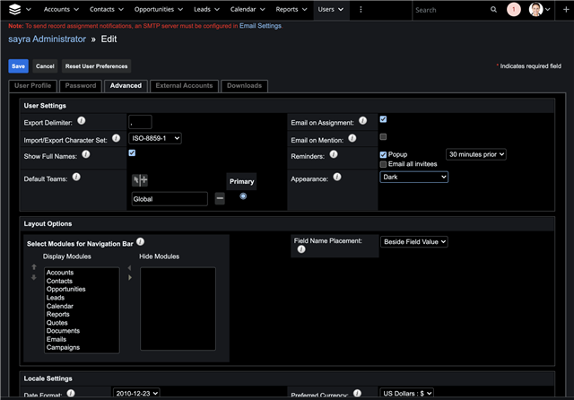Screen dimensions: 574x400
Task: Select the Primary team radio button
Action: click(243, 196)
